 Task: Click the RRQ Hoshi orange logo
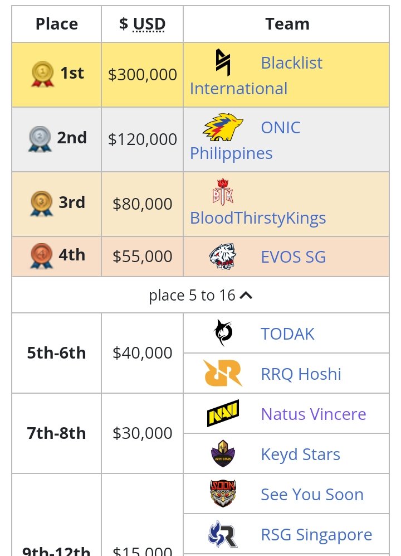(x=223, y=374)
